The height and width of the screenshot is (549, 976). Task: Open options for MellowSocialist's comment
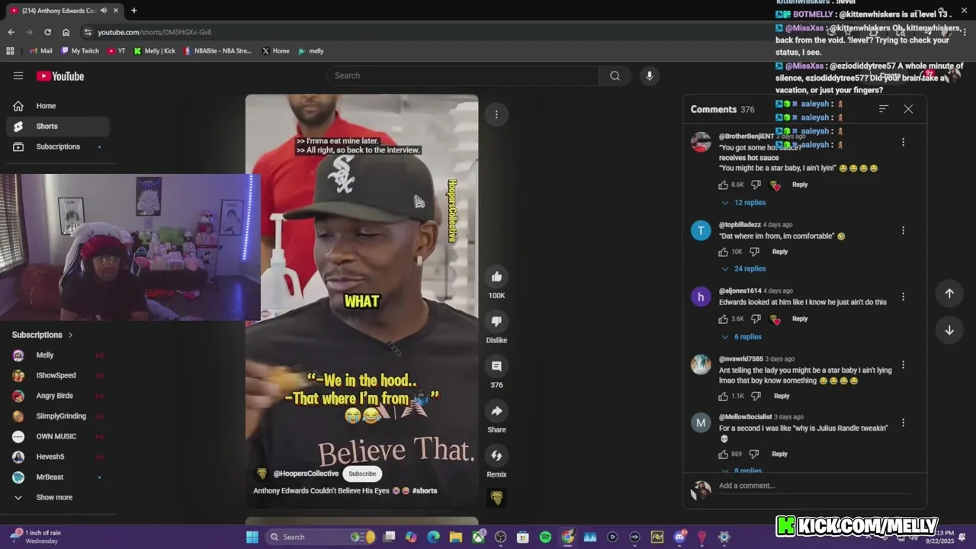click(903, 422)
